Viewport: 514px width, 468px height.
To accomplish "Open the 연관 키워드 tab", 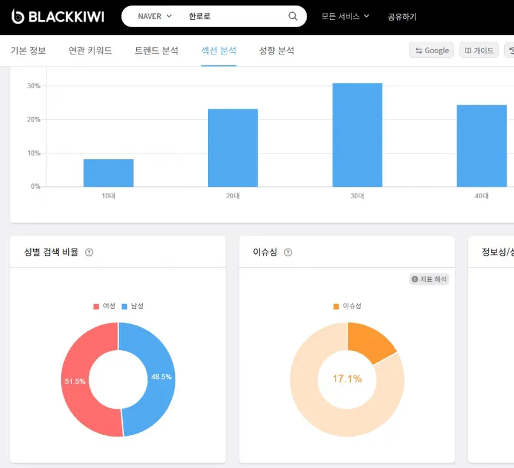I will (x=90, y=50).
